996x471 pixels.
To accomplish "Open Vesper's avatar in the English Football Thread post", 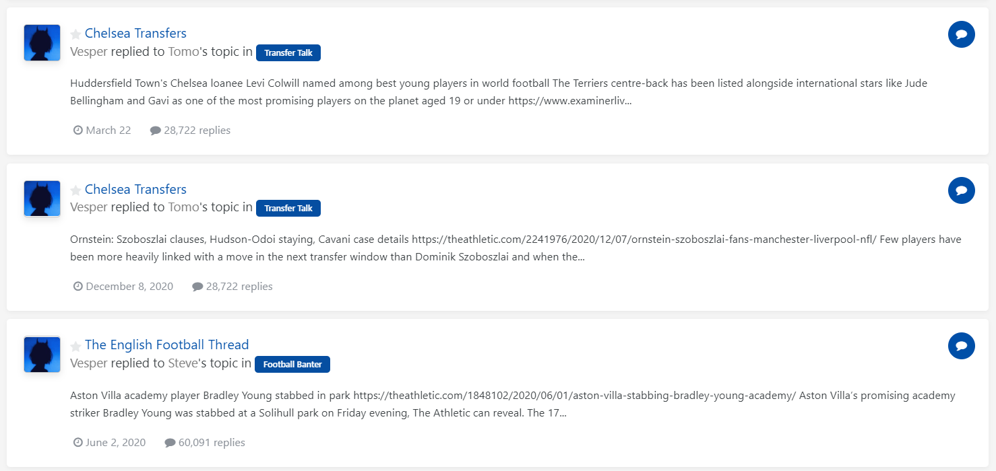I will click(42, 355).
